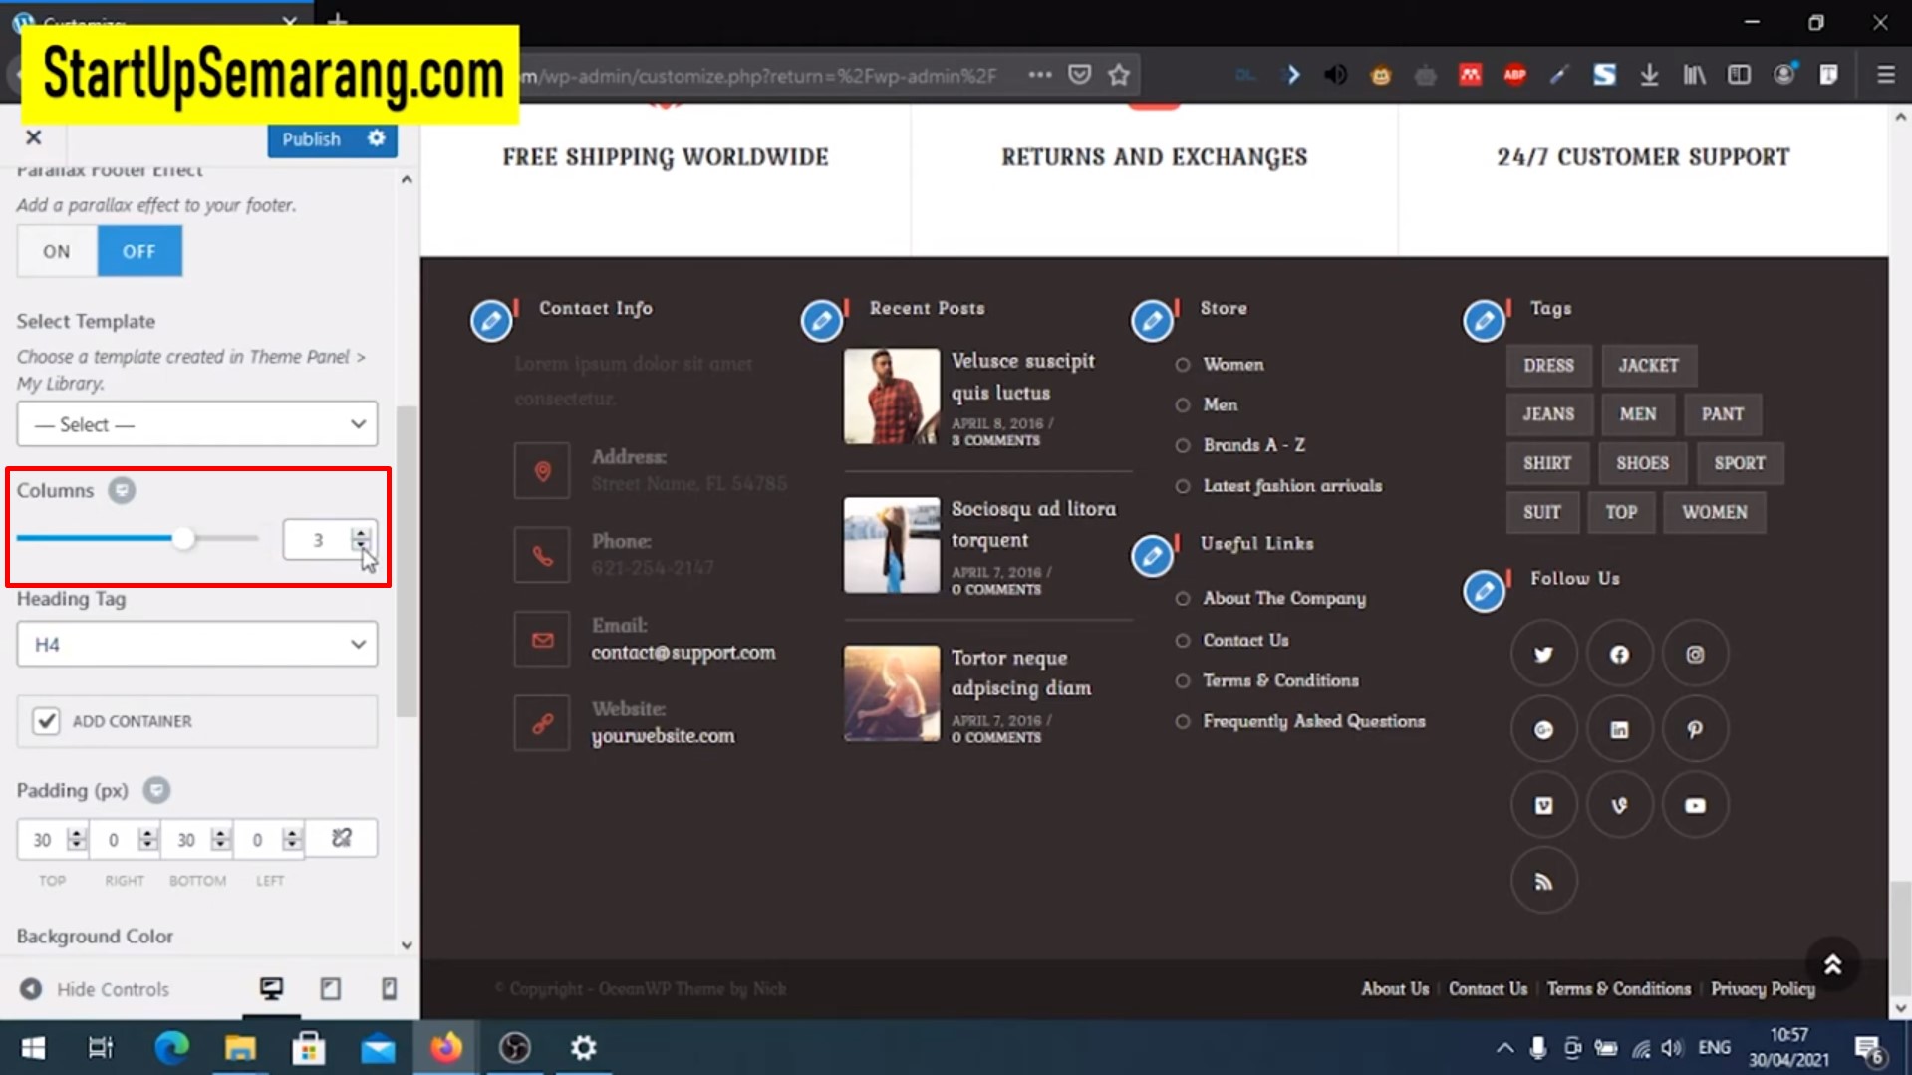Open the Pinterest social icon
The width and height of the screenshot is (1912, 1075).
[1695, 730]
